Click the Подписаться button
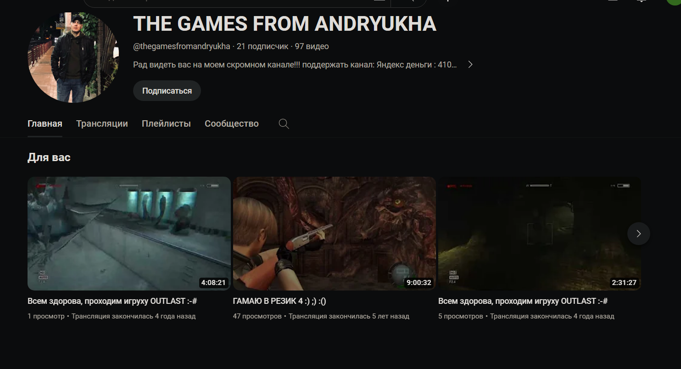Viewport: 681px width, 369px height. pyautogui.click(x=167, y=91)
